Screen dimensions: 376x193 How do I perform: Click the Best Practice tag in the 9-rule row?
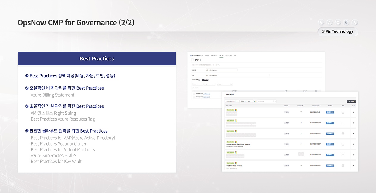point(230,110)
